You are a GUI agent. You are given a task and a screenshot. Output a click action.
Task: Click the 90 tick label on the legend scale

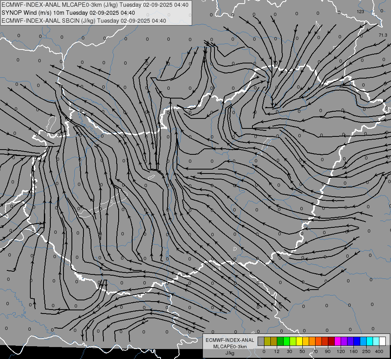pyautogui.click(x=327, y=352)
